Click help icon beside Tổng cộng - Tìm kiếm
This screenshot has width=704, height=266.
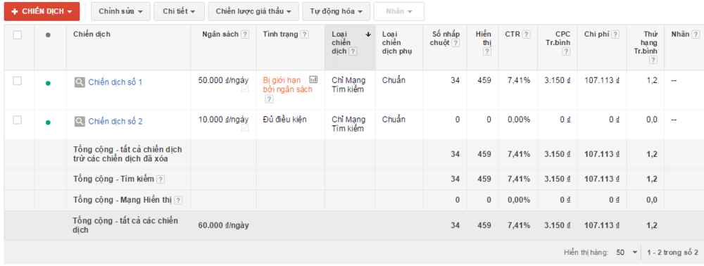(x=161, y=179)
